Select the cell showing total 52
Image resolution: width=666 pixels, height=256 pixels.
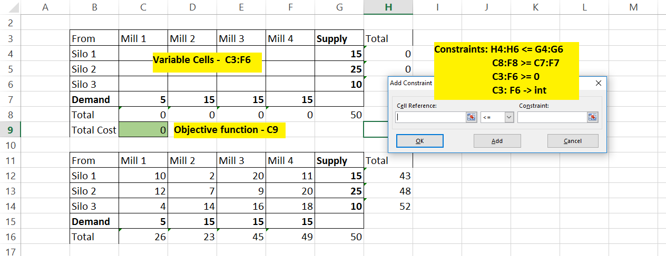388,207
